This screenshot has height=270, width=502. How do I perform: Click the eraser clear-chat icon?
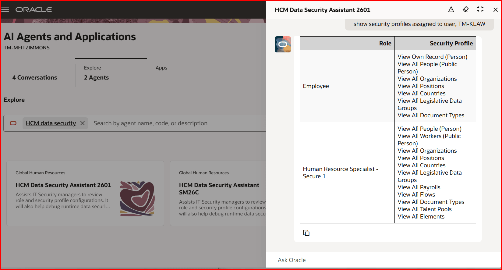pyautogui.click(x=466, y=9)
